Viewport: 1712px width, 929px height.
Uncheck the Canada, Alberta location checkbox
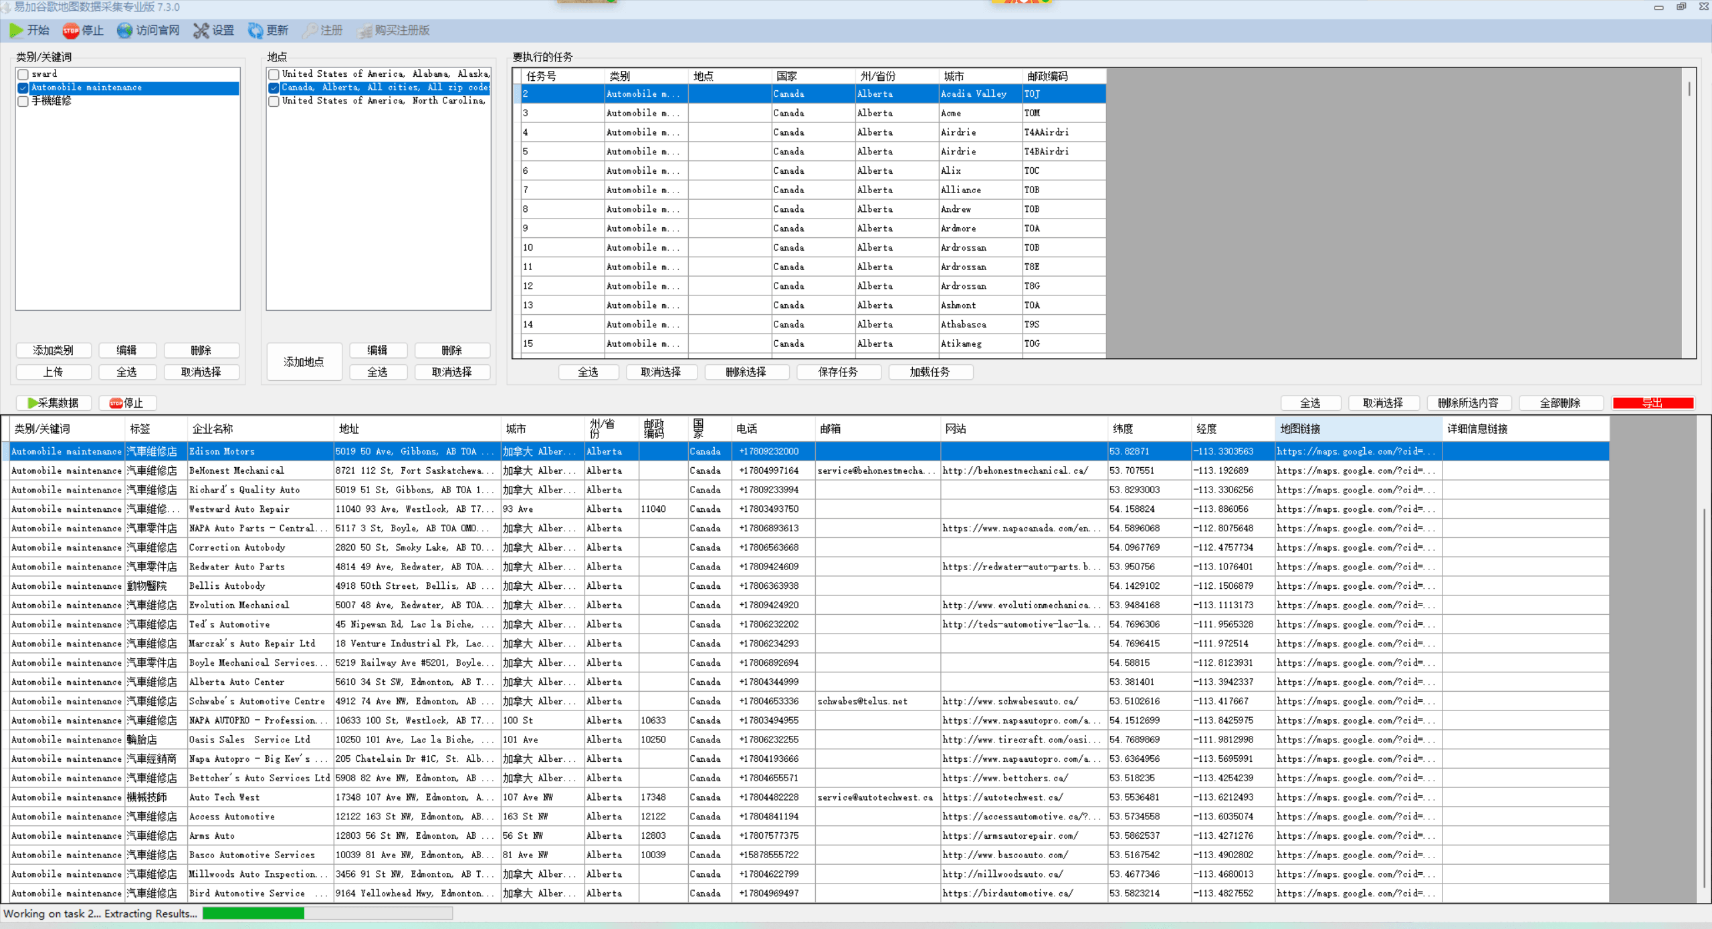274,88
